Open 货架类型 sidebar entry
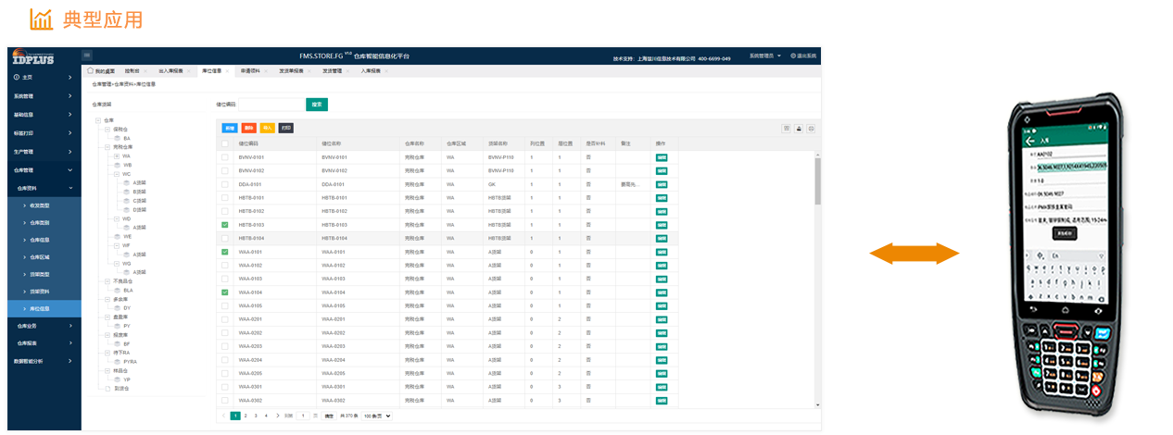The width and height of the screenshot is (1173, 435). pos(44,274)
